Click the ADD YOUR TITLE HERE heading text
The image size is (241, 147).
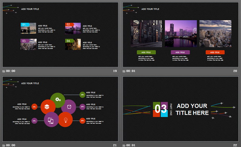pyautogui.click(x=192, y=109)
